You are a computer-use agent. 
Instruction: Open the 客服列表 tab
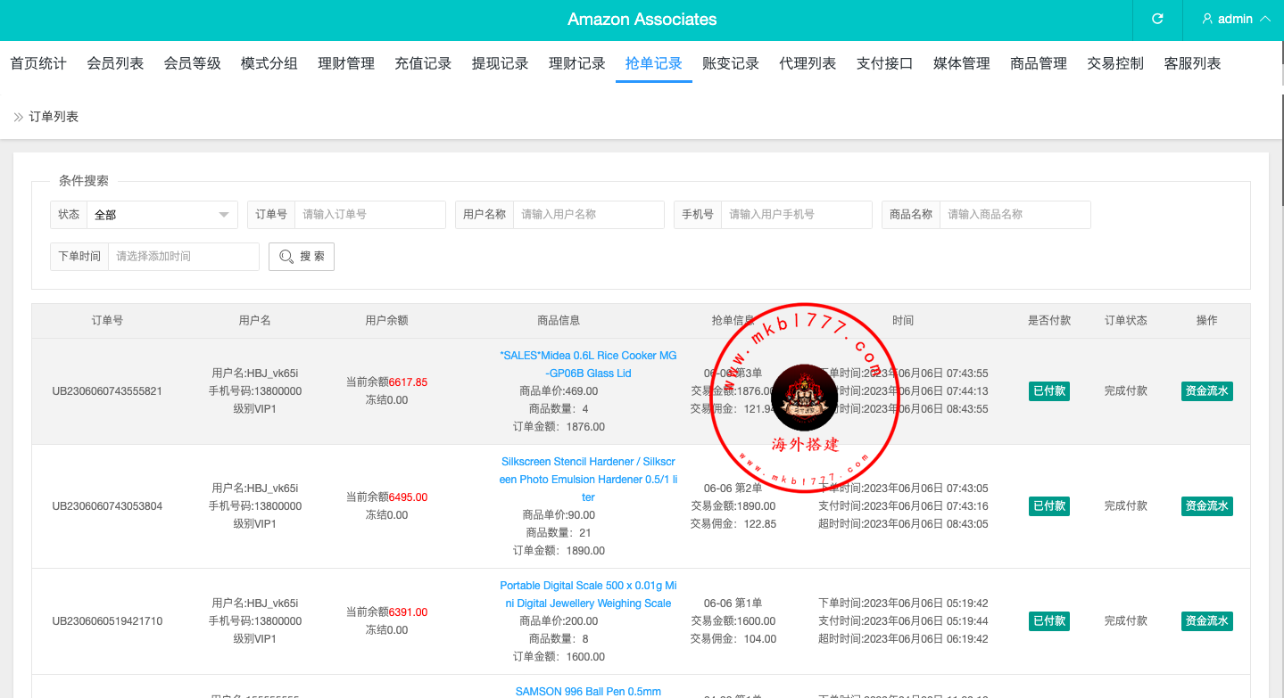click(1193, 63)
